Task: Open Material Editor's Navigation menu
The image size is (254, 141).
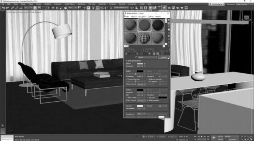Action: coord(142,17)
